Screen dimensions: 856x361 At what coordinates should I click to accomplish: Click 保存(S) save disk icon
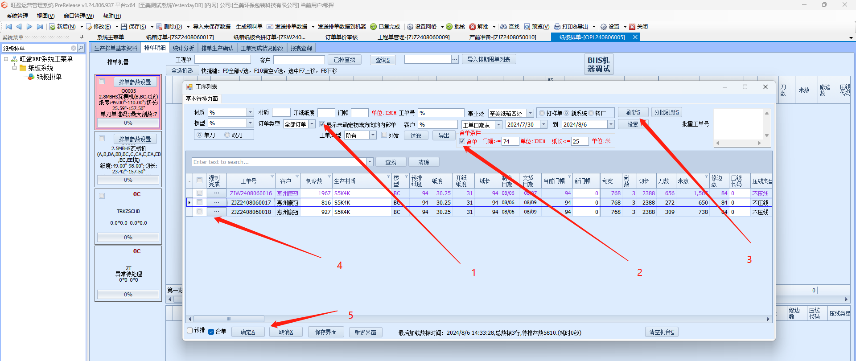(x=124, y=27)
